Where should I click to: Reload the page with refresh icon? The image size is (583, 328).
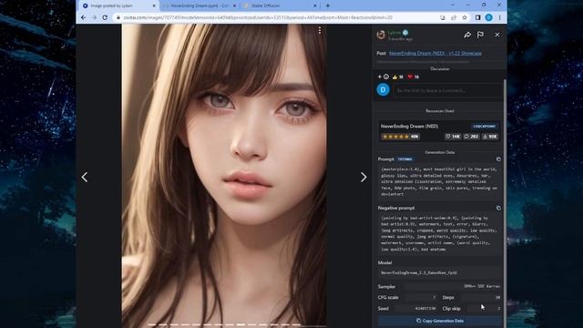105,17
